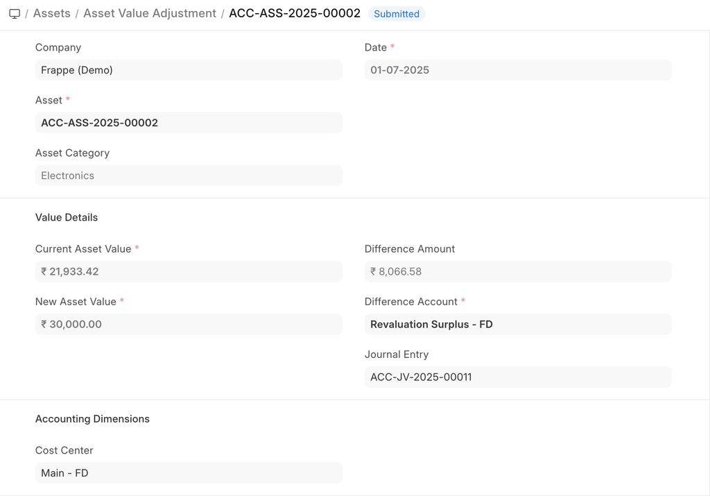The image size is (710, 496).
Task: Go to Assets breadcrumb
Action: pyautogui.click(x=52, y=13)
